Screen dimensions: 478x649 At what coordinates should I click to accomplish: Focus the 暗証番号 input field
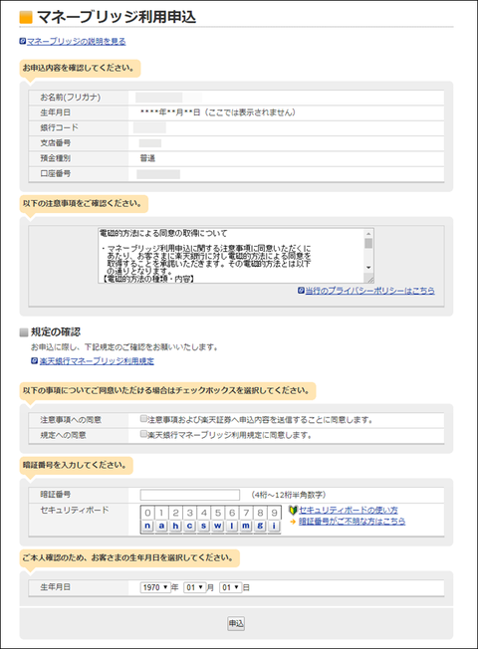(190, 495)
